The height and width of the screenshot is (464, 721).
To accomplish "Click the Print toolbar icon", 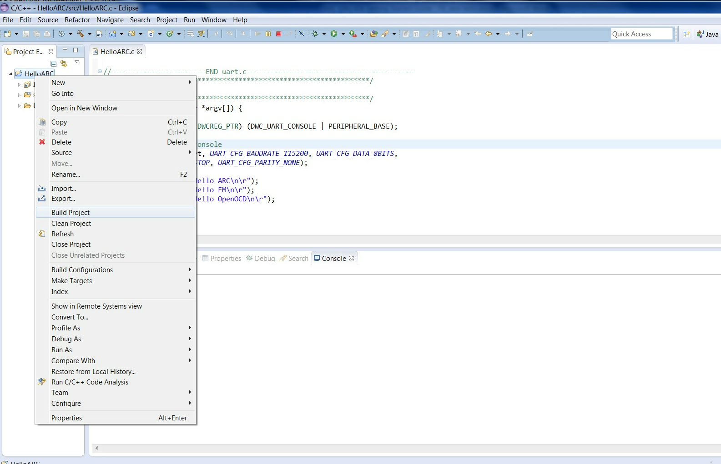I will [x=47, y=34].
